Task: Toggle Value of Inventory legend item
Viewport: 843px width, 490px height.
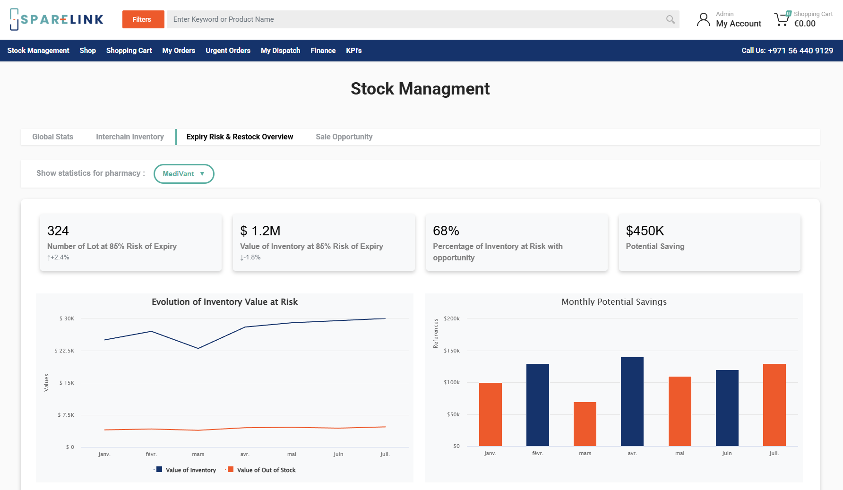Action: click(186, 470)
